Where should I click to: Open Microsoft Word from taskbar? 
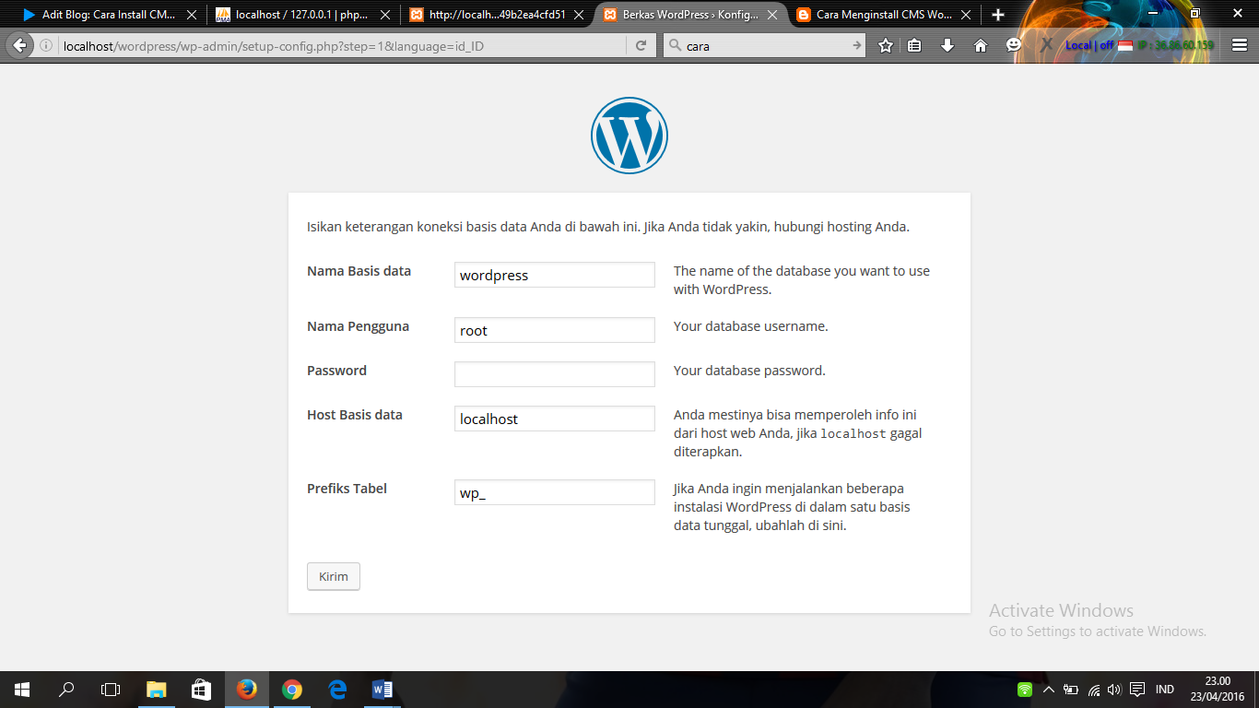[x=382, y=690]
